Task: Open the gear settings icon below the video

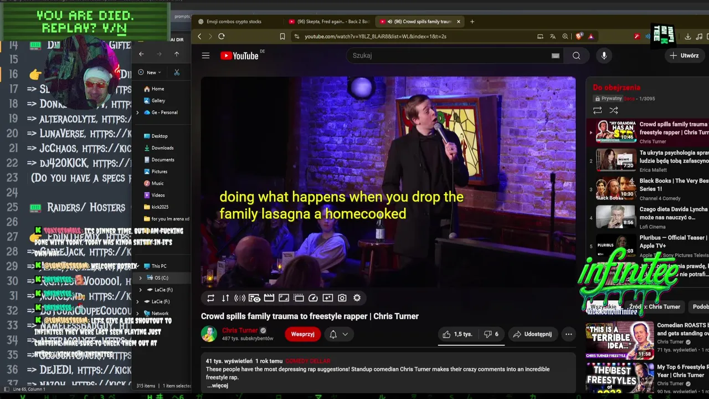Action: click(x=357, y=298)
